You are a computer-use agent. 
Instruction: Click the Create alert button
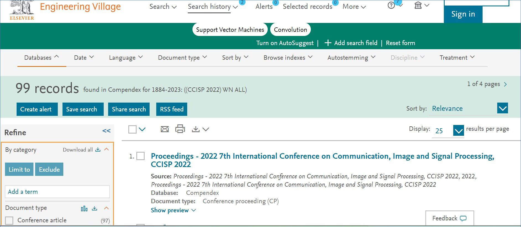tap(37, 109)
